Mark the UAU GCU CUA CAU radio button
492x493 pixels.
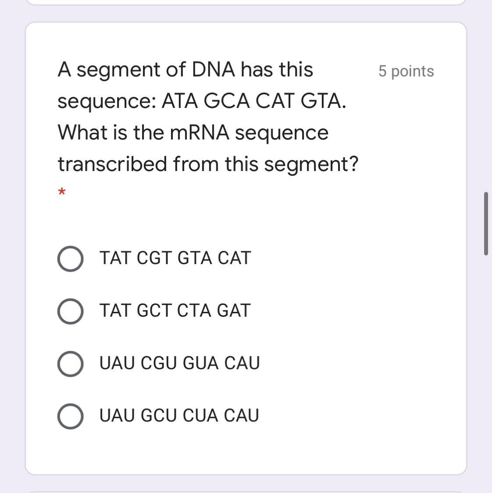(x=70, y=416)
